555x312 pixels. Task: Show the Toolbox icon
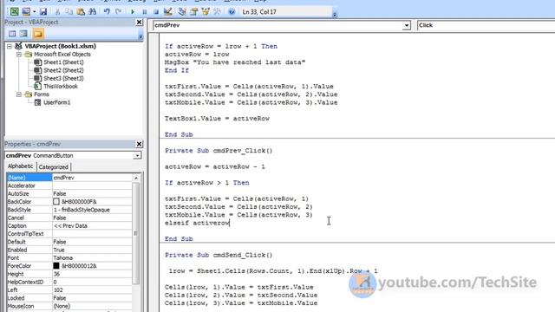point(217,11)
